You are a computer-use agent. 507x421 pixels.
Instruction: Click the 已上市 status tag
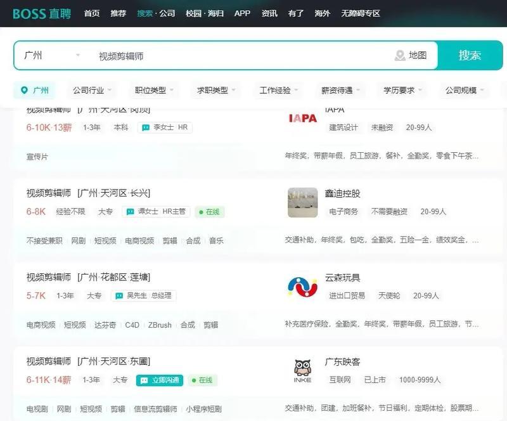coord(375,380)
